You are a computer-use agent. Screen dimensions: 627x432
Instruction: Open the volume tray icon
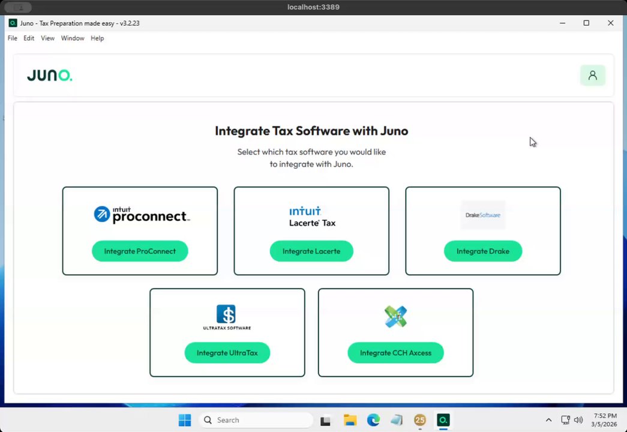(578, 420)
